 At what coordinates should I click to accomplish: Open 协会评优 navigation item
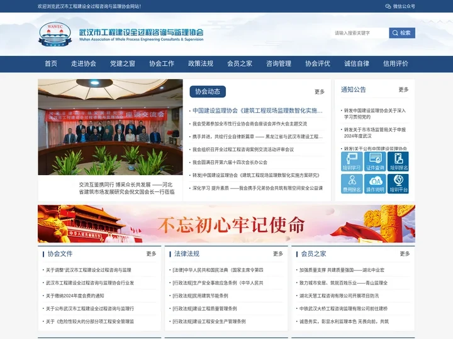pos(318,63)
